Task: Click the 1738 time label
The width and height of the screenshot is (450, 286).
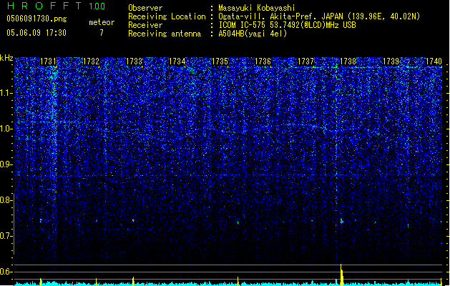Action: (x=348, y=61)
